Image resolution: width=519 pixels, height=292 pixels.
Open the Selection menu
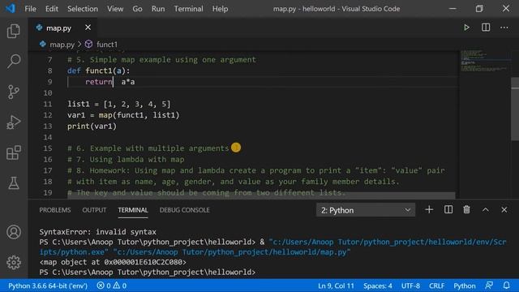[x=83, y=9]
